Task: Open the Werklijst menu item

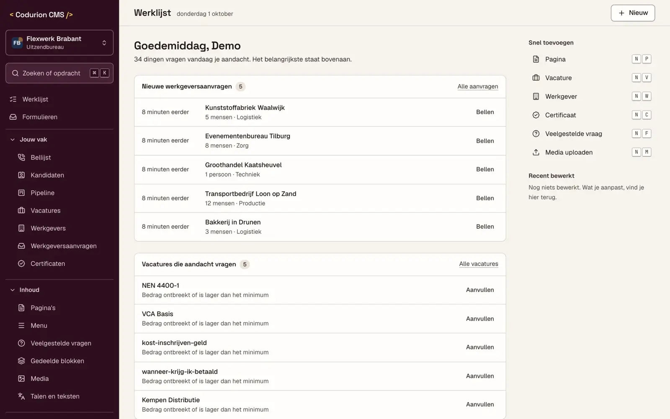Action: (x=59, y=99)
